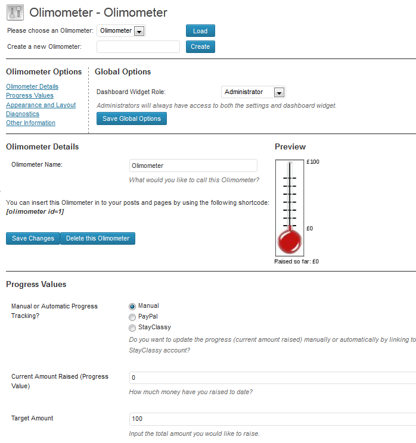The image size is (416, 443).
Task: Click the 'Progress Values' section heading
Action: (36, 285)
